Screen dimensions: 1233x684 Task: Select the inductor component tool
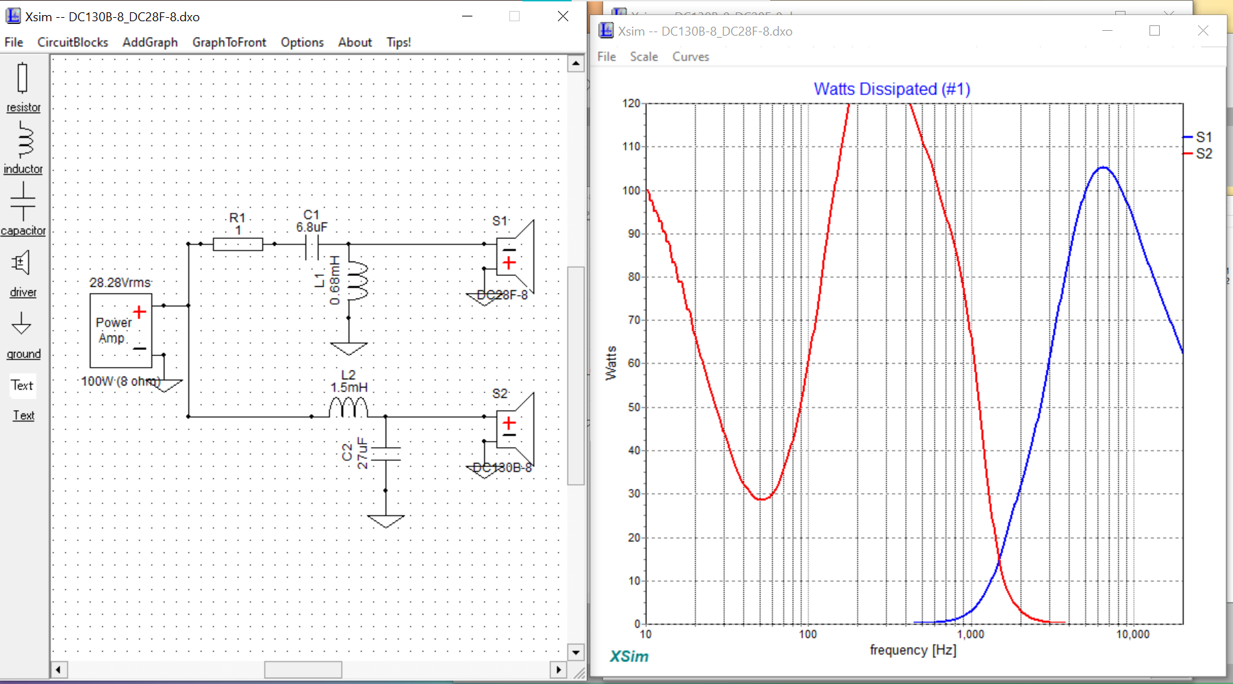[23, 148]
